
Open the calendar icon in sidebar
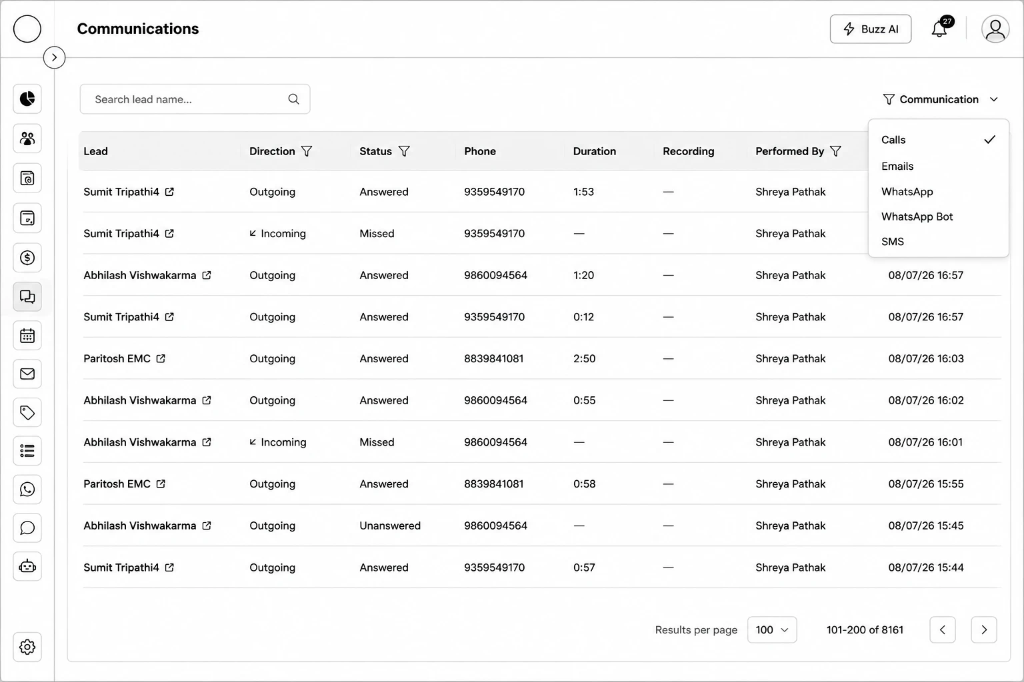point(27,336)
